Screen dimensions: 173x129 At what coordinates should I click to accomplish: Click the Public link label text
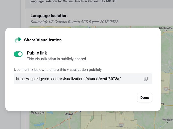tap(37, 53)
